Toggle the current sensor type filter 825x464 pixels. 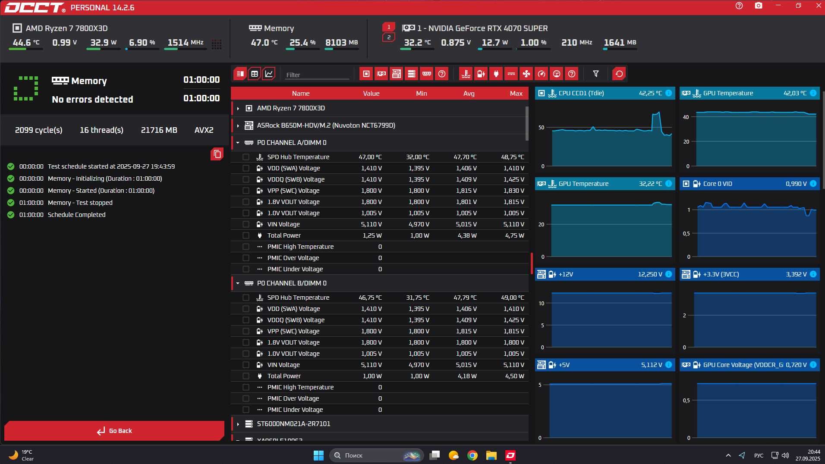click(x=511, y=74)
